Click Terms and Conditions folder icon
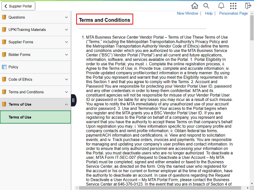This screenshot has width=254, height=190. 4,92
